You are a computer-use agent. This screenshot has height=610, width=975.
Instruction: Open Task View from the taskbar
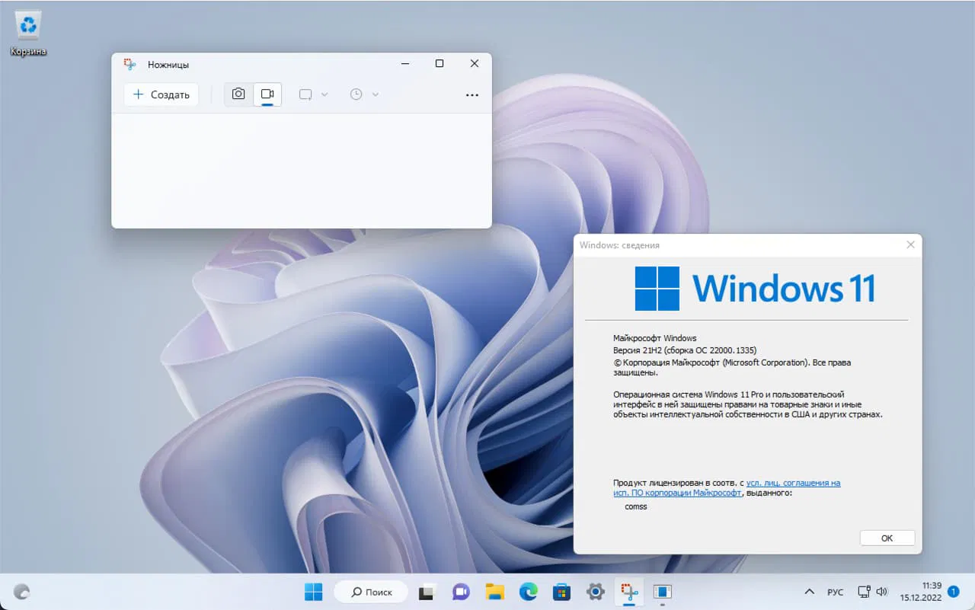tap(427, 592)
